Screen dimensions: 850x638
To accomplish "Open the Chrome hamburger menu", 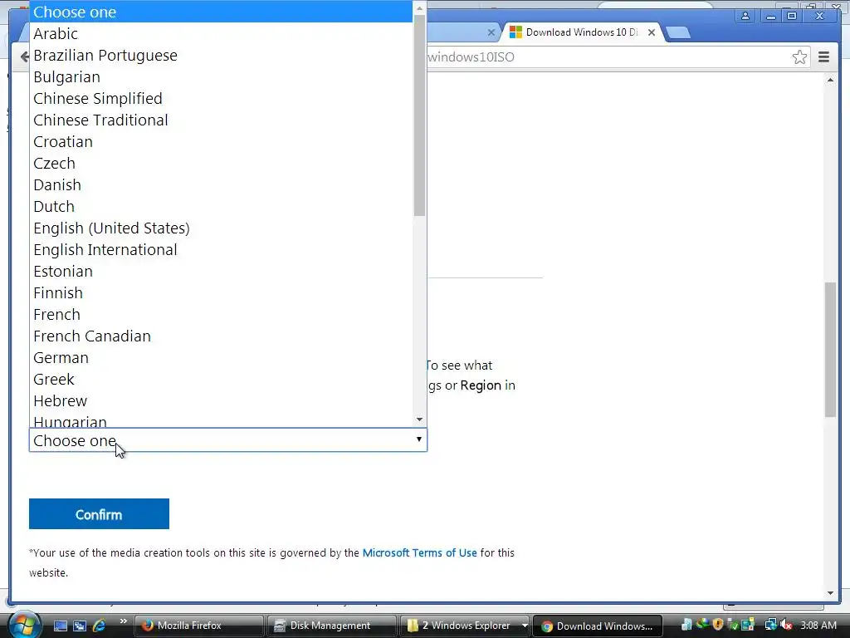I will click(x=823, y=57).
